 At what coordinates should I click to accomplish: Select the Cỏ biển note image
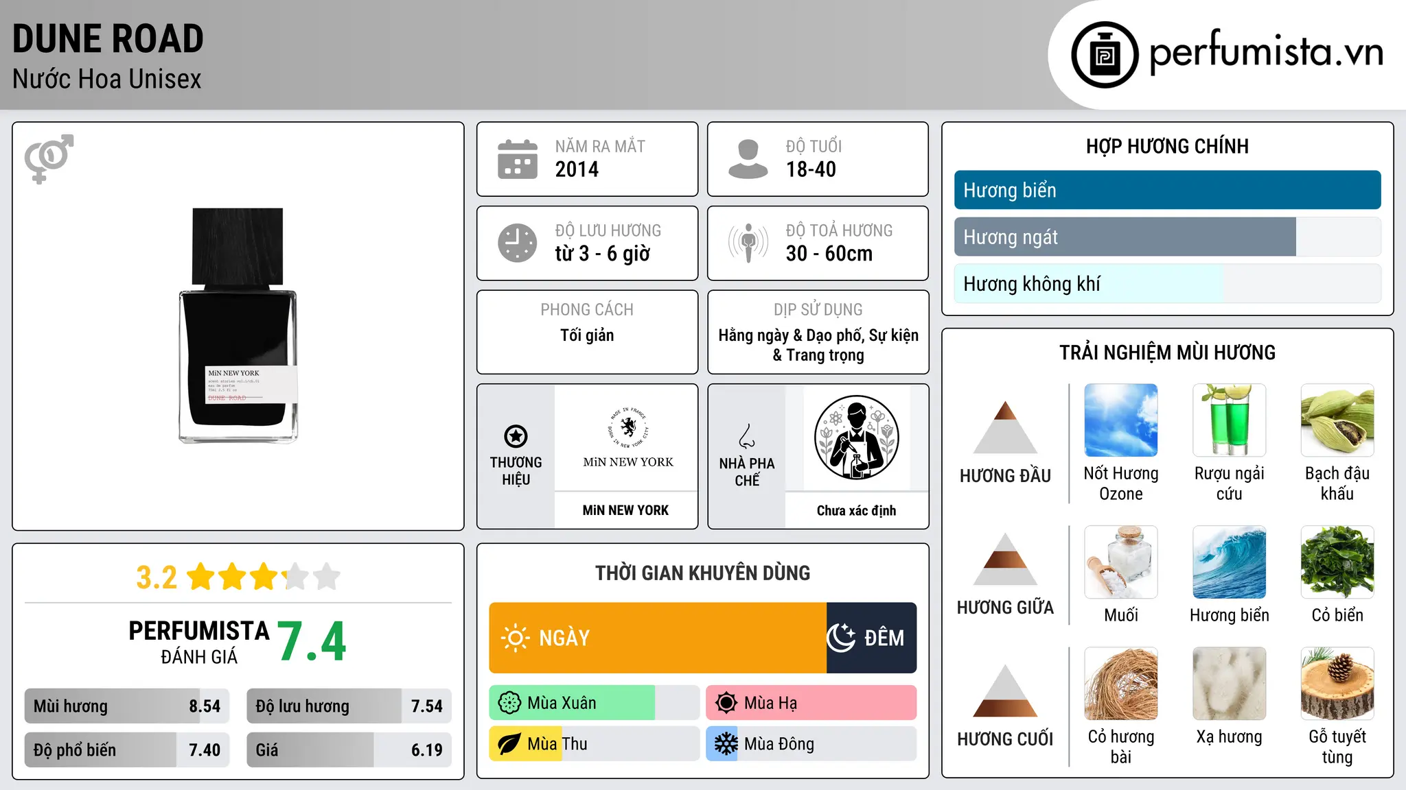coord(1337,562)
